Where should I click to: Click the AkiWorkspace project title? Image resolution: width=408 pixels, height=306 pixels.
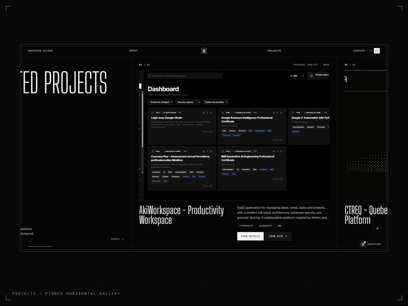click(x=181, y=215)
